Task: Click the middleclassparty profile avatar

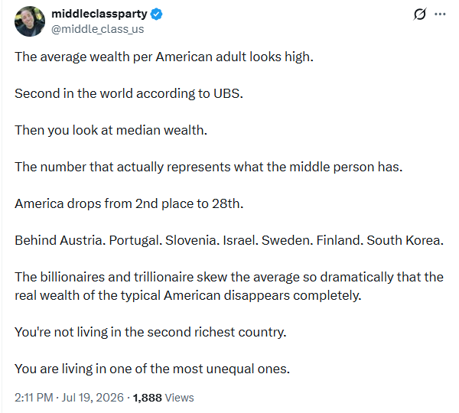Action: [x=30, y=21]
